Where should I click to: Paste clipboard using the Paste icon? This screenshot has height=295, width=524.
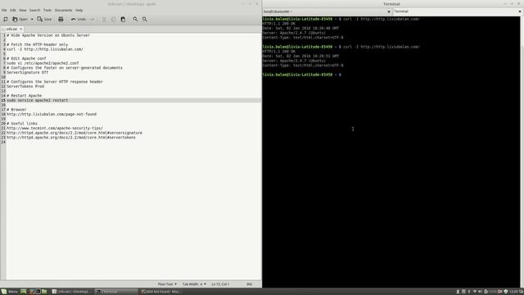click(x=123, y=20)
